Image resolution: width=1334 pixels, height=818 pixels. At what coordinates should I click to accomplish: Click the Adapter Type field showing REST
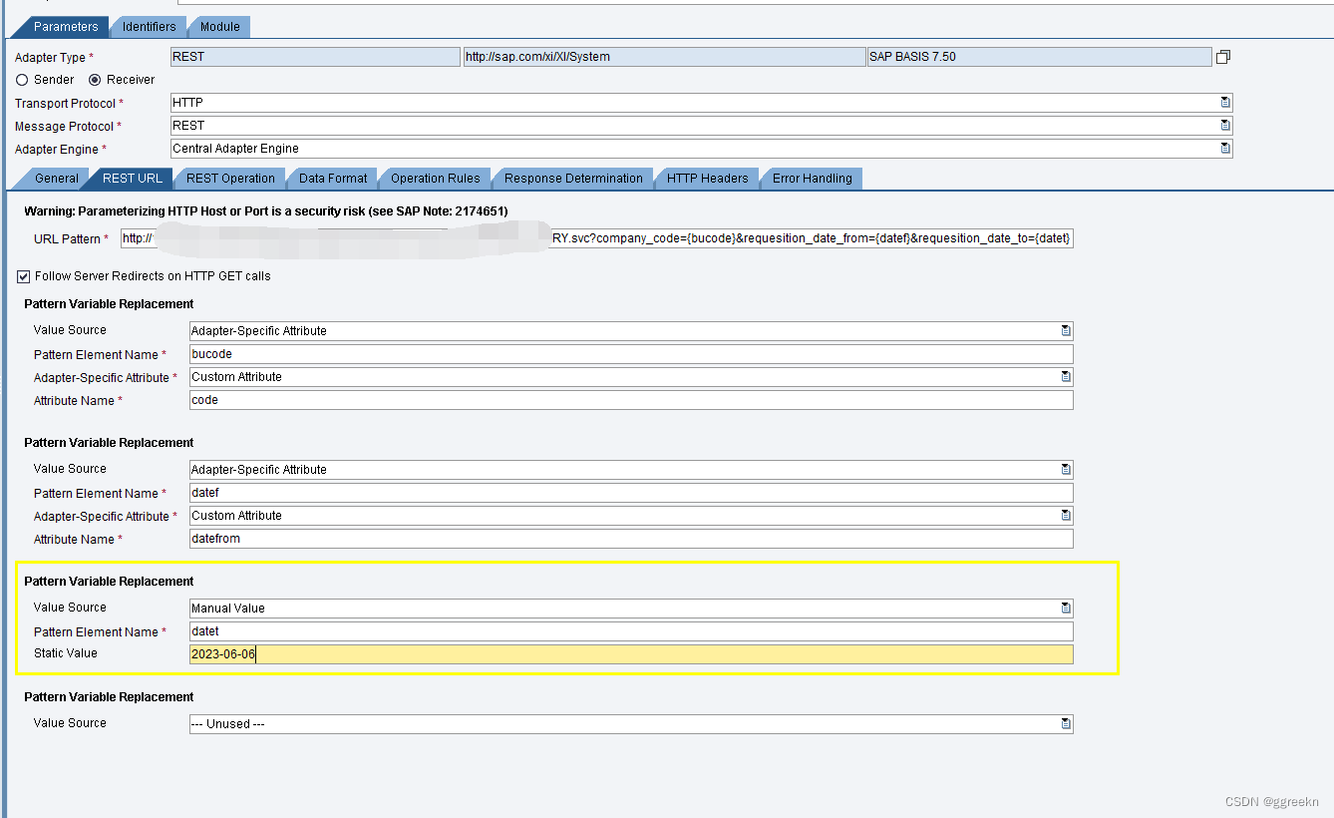click(x=315, y=57)
